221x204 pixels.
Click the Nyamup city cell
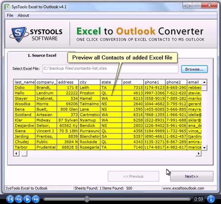coord(90,120)
